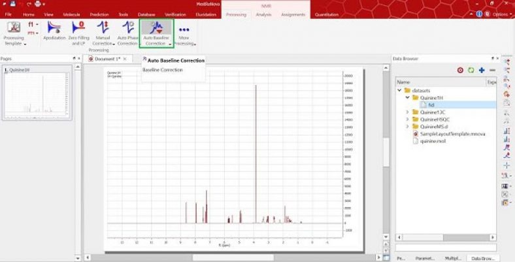This screenshot has width=515, height=262.
Task: Select the crosshair tool in side toolbar
Action: pos(506,165)
